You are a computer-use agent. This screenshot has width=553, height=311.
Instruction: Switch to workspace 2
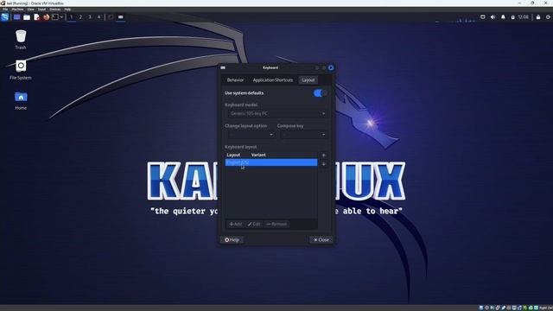80,17
